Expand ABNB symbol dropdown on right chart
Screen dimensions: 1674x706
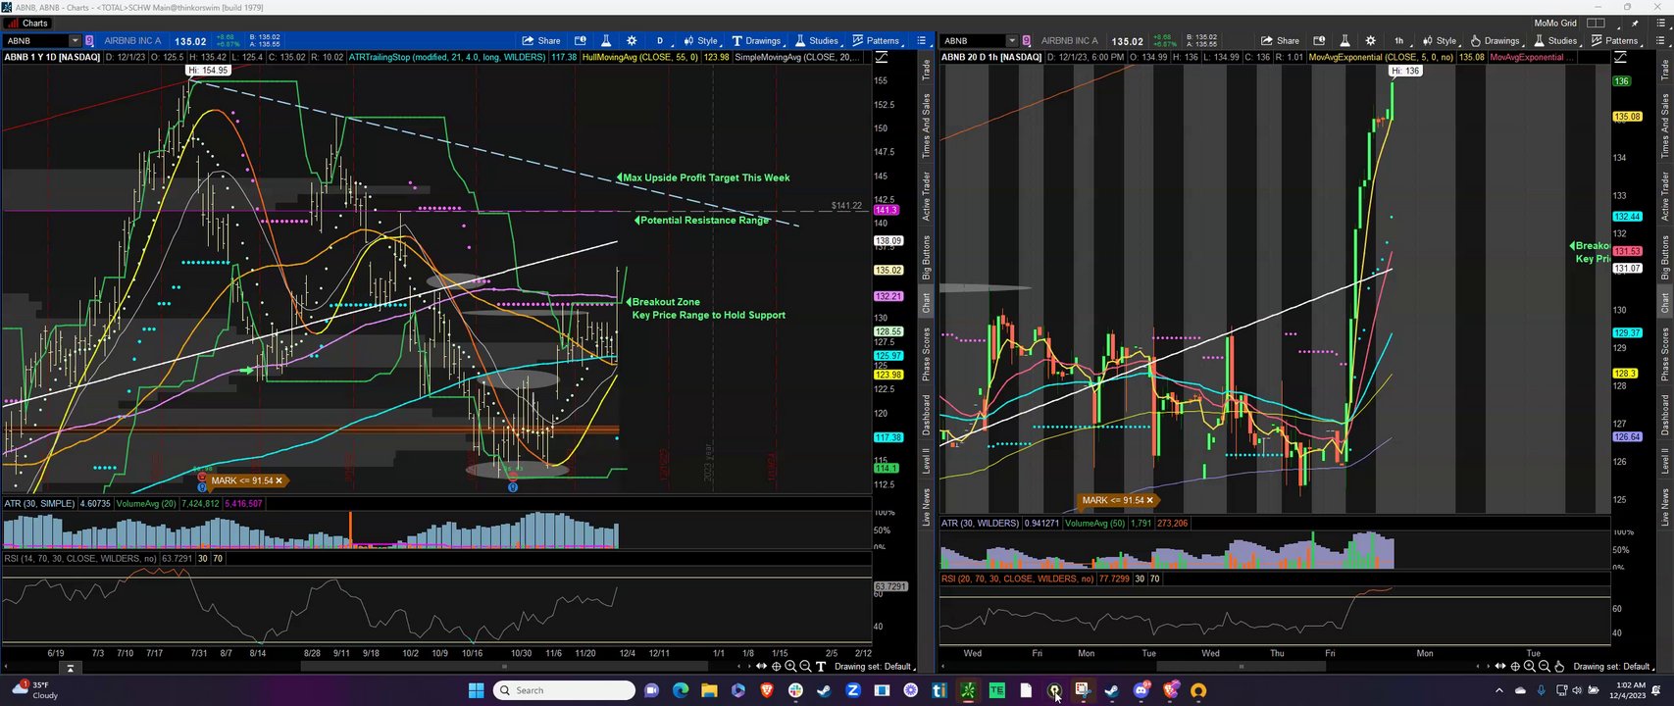pyautogui.click(x=1011, y=40)
